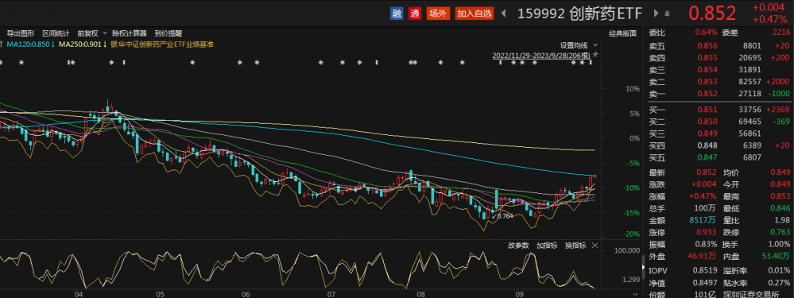Click the 涨停 limit-up value 0.933
794x298 pixels.
(706, 232)
